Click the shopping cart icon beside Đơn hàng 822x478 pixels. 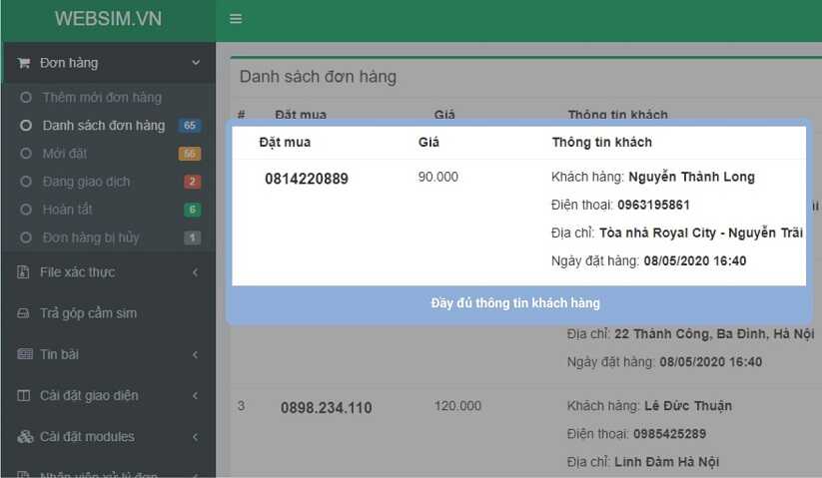[24, 63]
